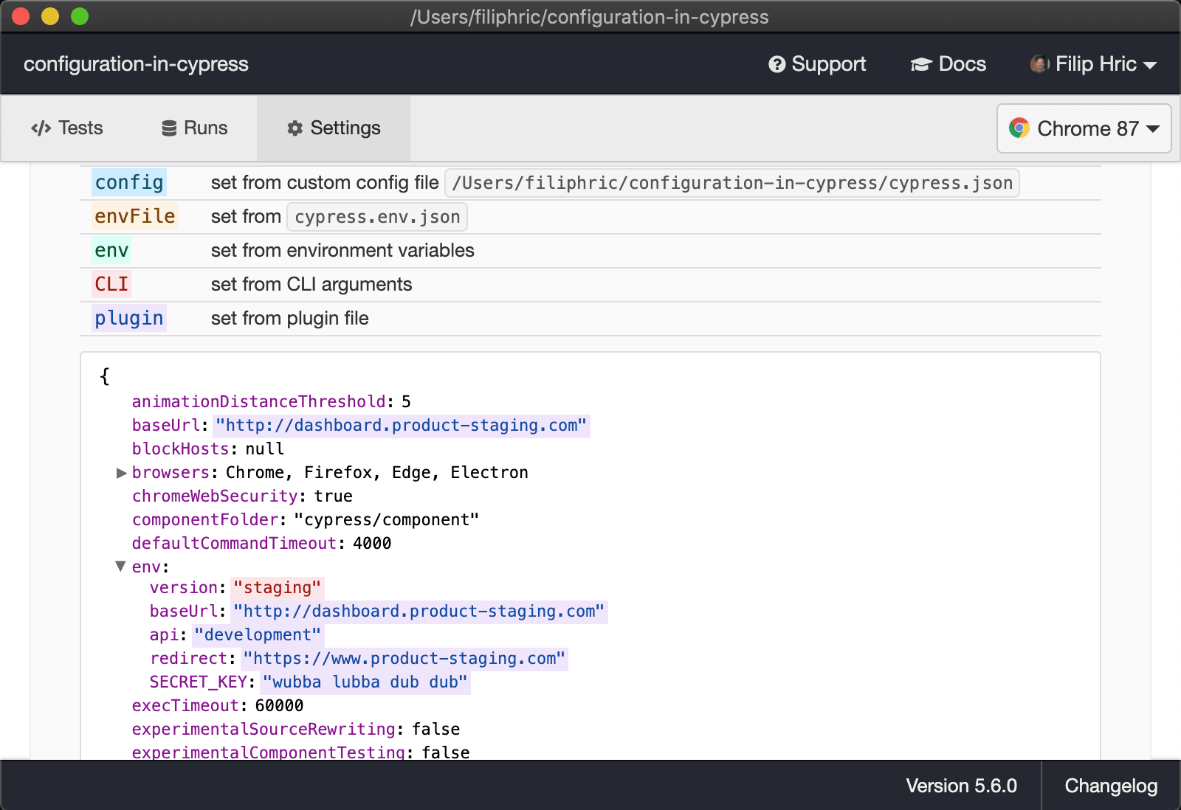The height and width of the screenshot is (810, 1181).
Task: Open the Changelog
Action: [x=1110, y=786]
